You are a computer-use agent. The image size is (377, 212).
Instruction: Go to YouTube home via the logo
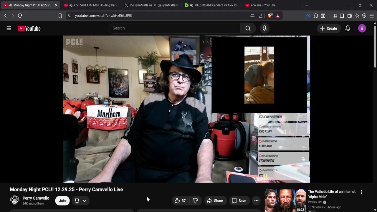29,28
